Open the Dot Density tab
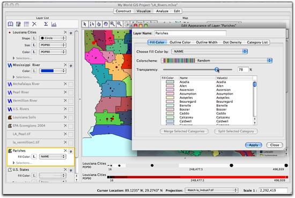295x198 pixels. (x=232, y=42)
